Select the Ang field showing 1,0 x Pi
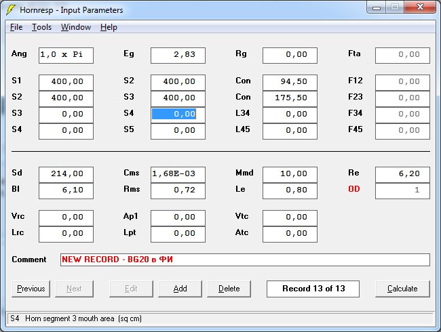441x332 pixels. point(66,56)
